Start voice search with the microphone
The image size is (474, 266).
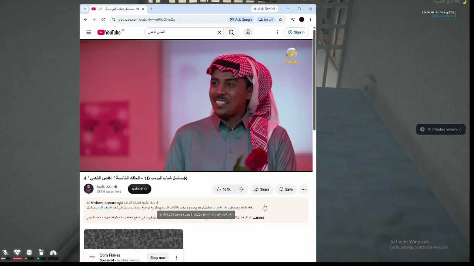248,32
